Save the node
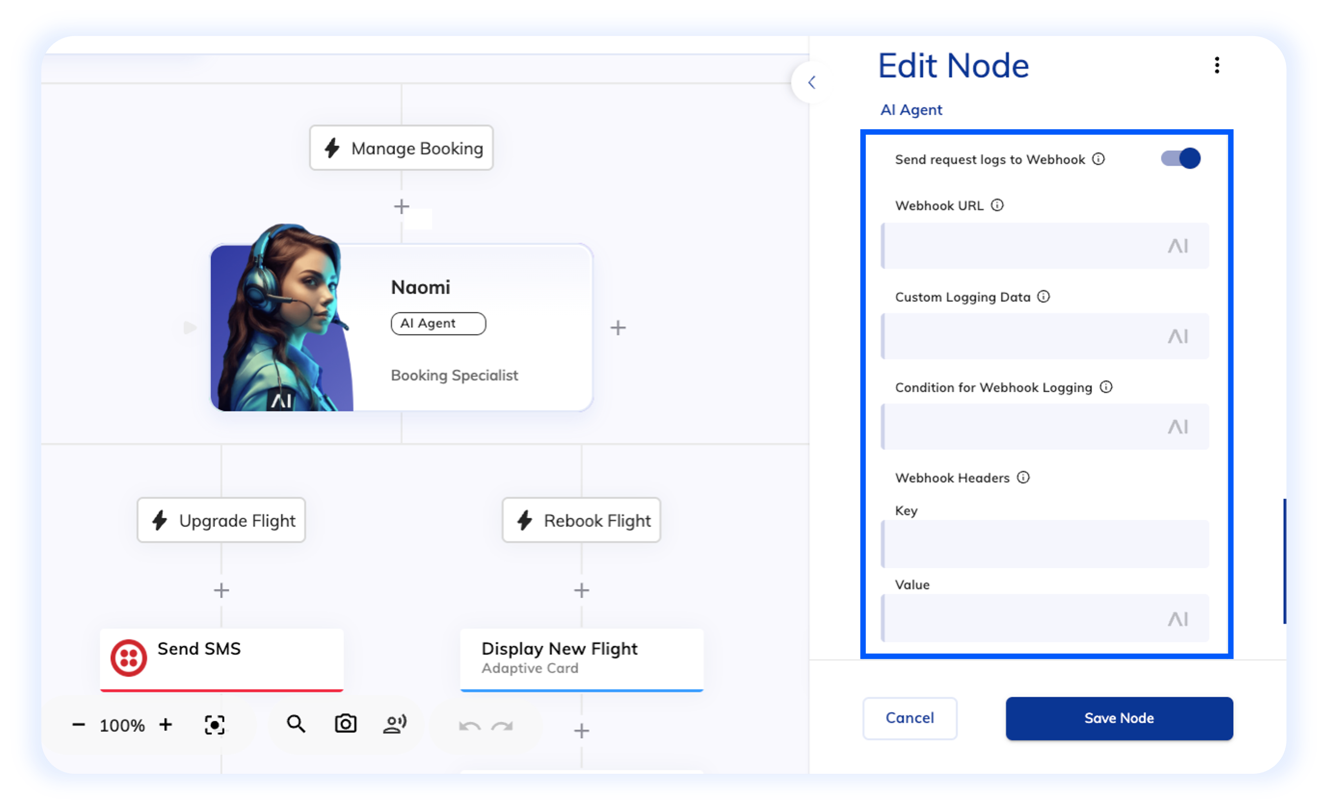The width and height of the screenshot is (1326, 810). [x=1119, y=718]
